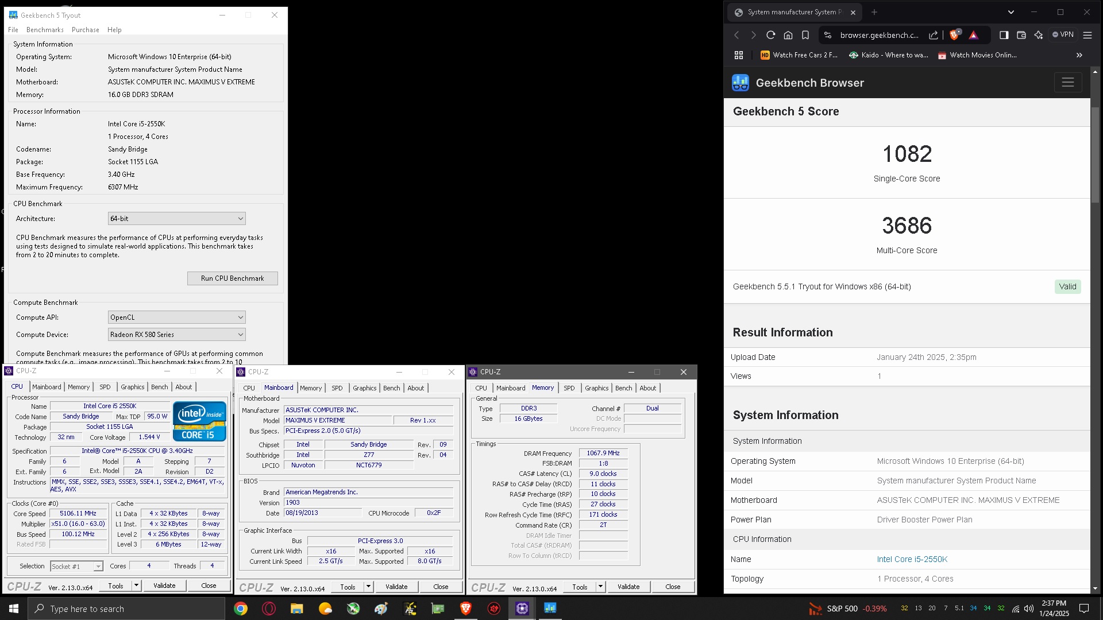This screenshot has width=1103, height=620.
Task: Open the Leo AI sparkle icon
Action: point(1039,35)
